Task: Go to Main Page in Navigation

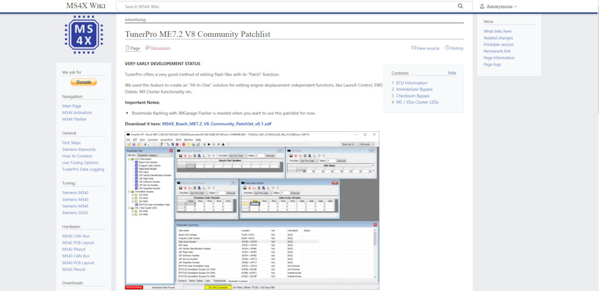Action: pos(72,106)
